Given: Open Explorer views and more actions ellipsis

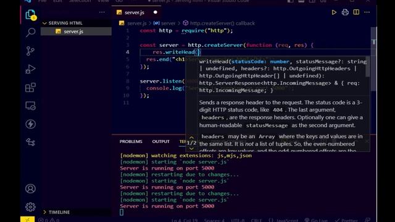Looking at the screenshot, I should click(x=102, y=12).
